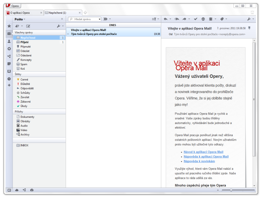Select the INBOX folder
Screen dimensions: 262x198
[40, 146]
